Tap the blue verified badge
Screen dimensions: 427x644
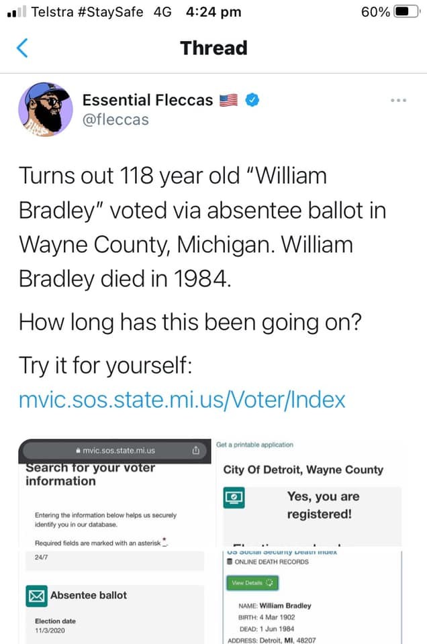click(252, 101)
